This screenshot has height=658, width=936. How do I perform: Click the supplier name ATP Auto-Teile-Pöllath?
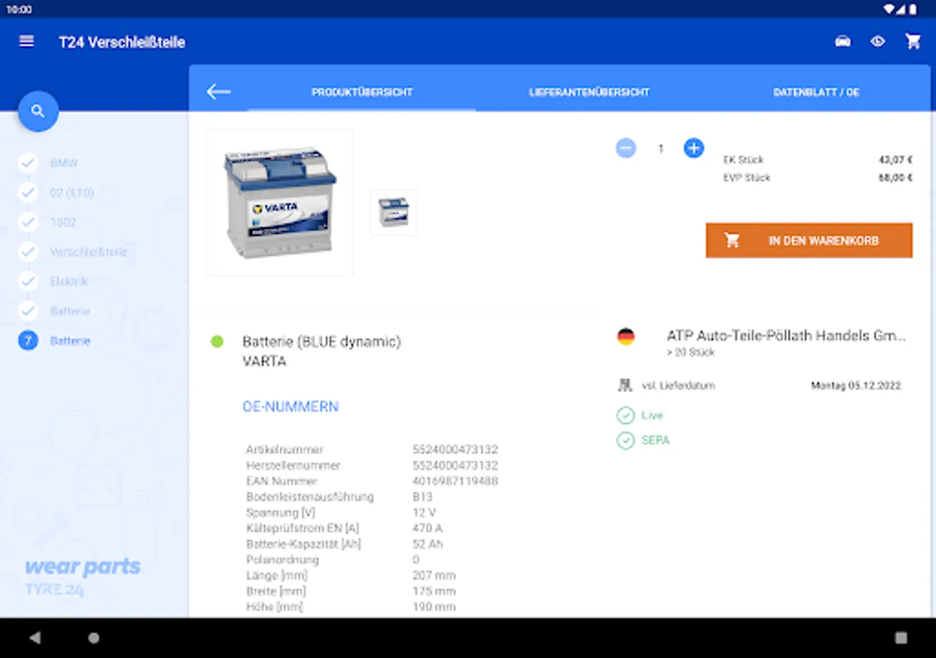pos(786,336)
